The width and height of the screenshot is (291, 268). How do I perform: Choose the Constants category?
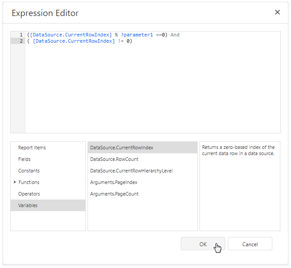[48, 171]
